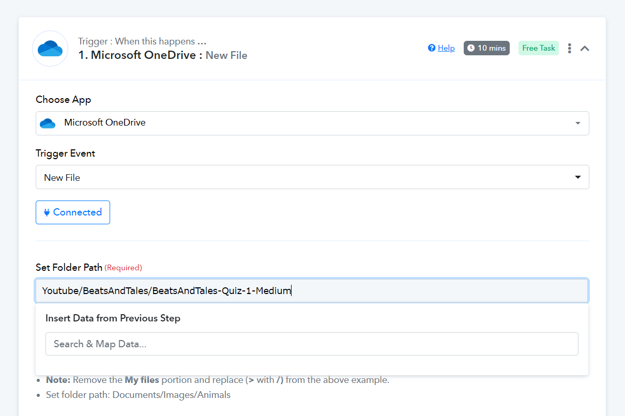Click the Note about removing My files
This screenshot has width=625, height=416.
pos(218,380)
